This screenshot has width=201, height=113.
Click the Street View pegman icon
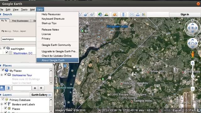click(x=193, y=55)
